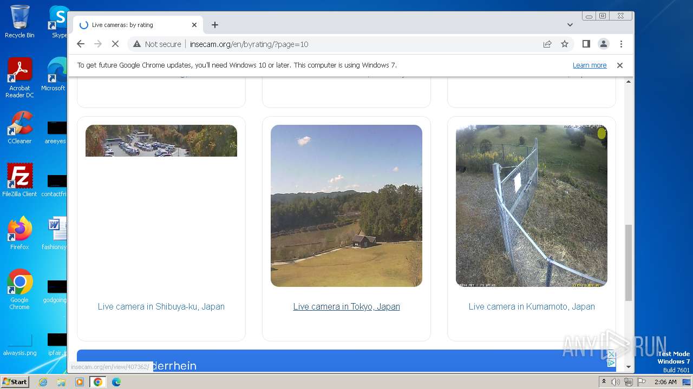
Task: Open Action Center flag icon
Action: point(640,382)
